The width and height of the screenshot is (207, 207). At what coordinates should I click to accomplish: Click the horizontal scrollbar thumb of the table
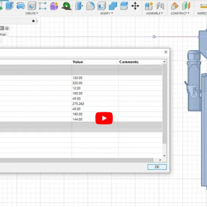77,160
